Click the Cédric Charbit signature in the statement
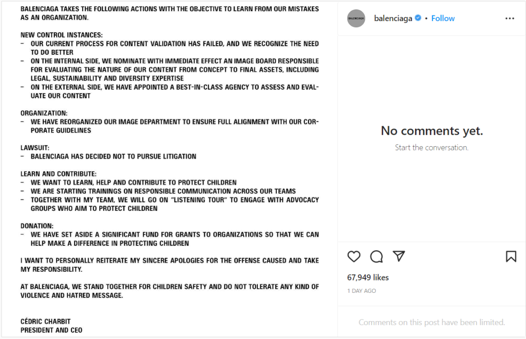The image size is (526, 339). (x=46, y=321)
